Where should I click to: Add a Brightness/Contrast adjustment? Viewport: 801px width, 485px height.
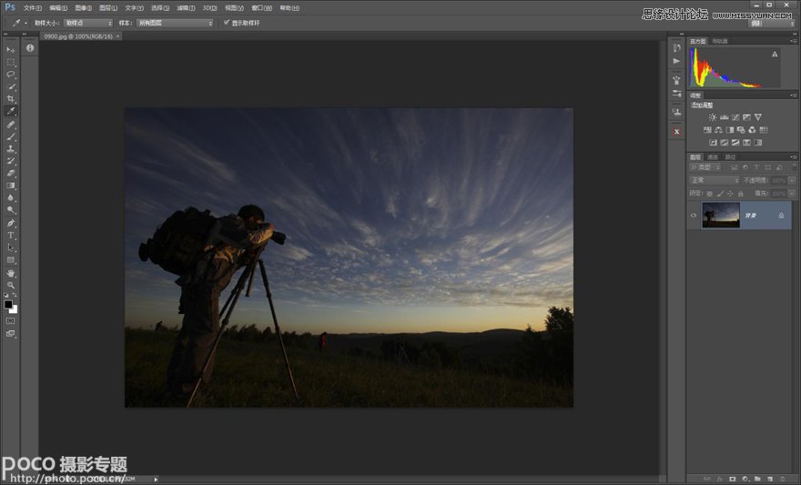pos(713,117)
